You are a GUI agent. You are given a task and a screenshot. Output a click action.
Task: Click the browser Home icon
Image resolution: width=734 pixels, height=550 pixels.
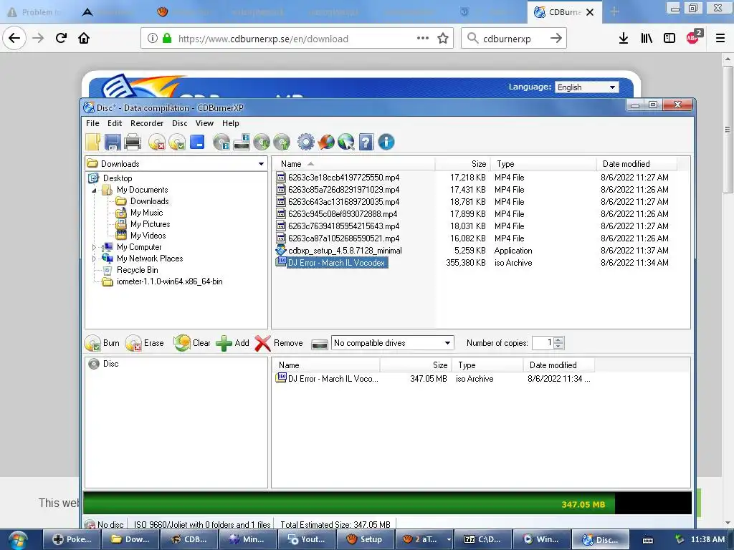(84, 38)
